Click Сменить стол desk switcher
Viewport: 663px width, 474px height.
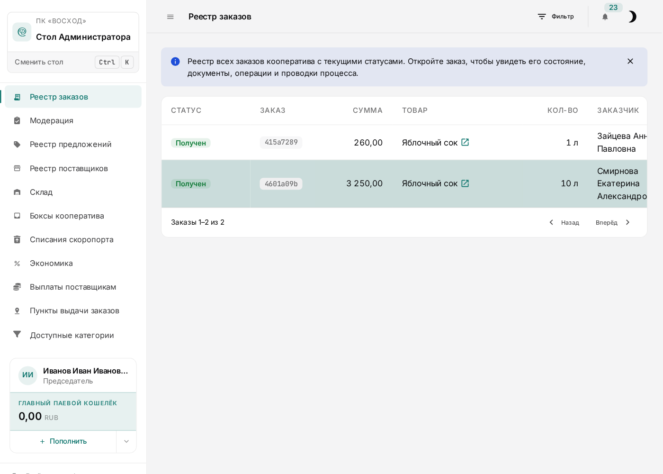73,62
